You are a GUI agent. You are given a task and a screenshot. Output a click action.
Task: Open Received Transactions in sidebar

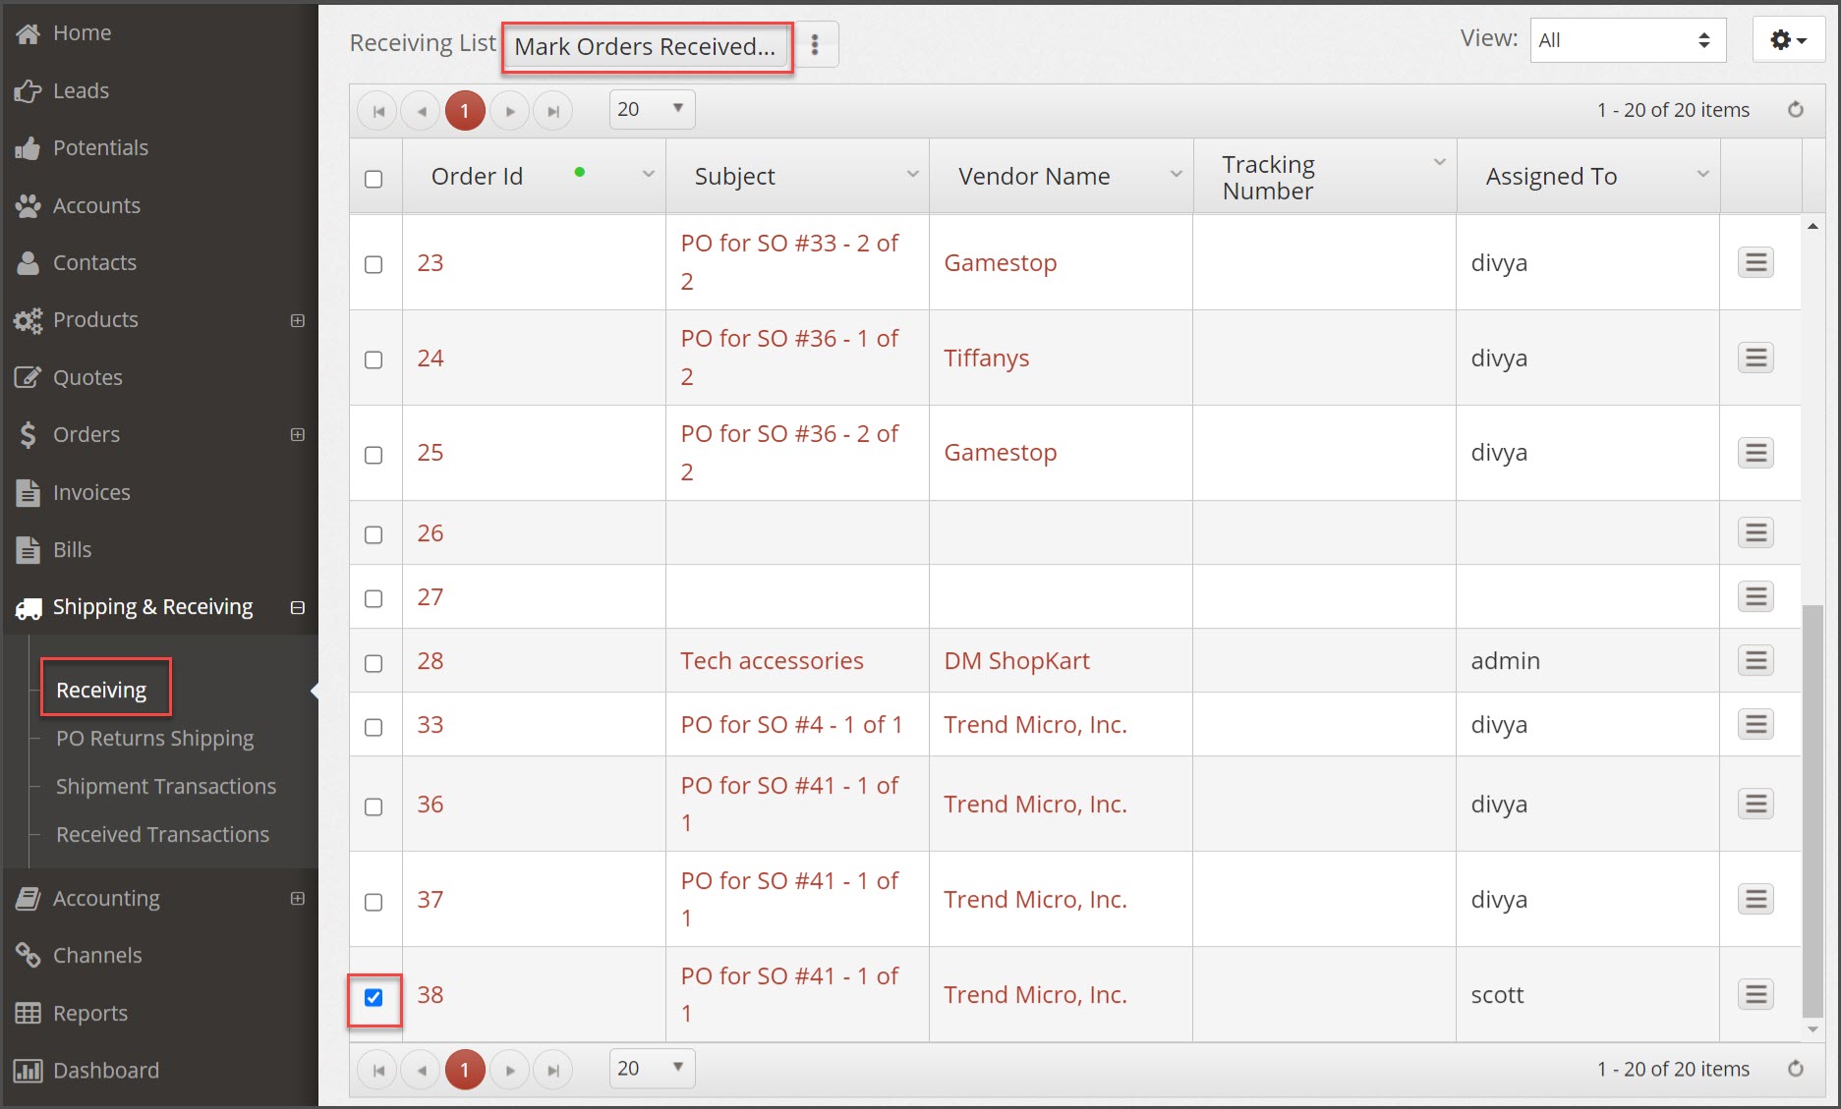click(x=163, y=834)
